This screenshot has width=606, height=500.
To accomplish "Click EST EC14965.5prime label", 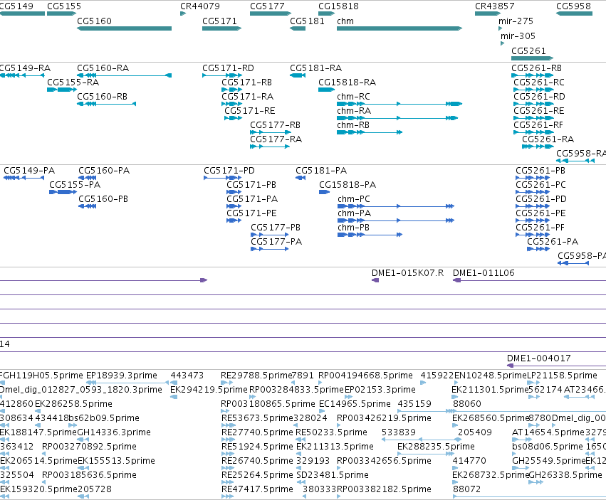I will (355, 404).
